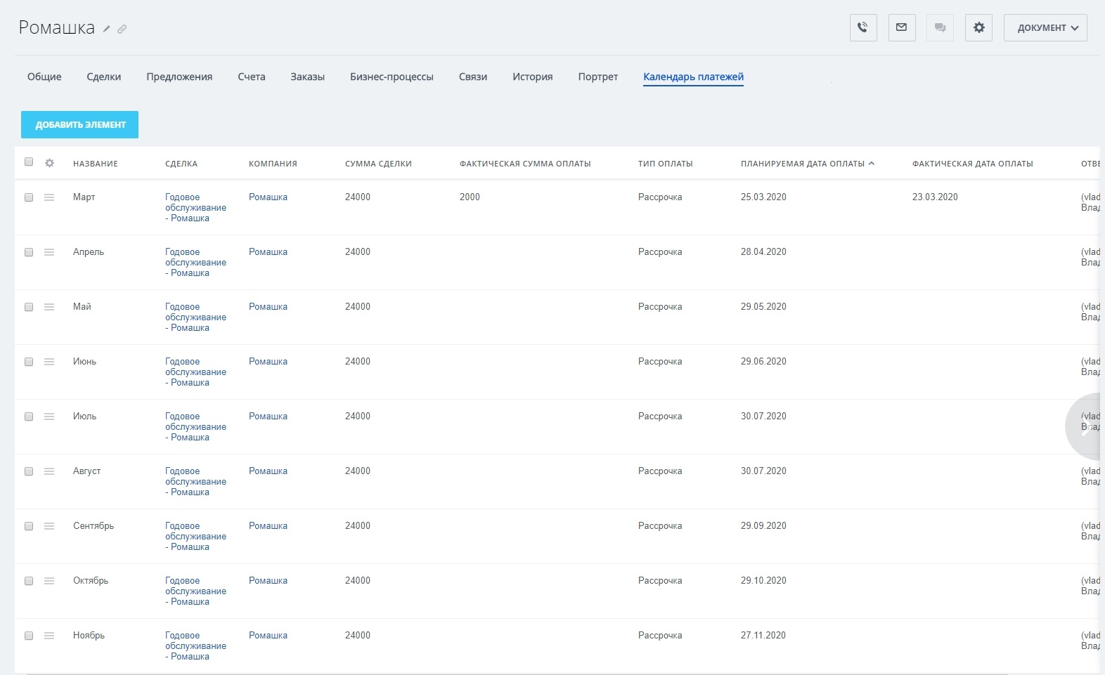Open the settings gear button at top right
This screenshot has width=1105, height=675.
[978, 28]
